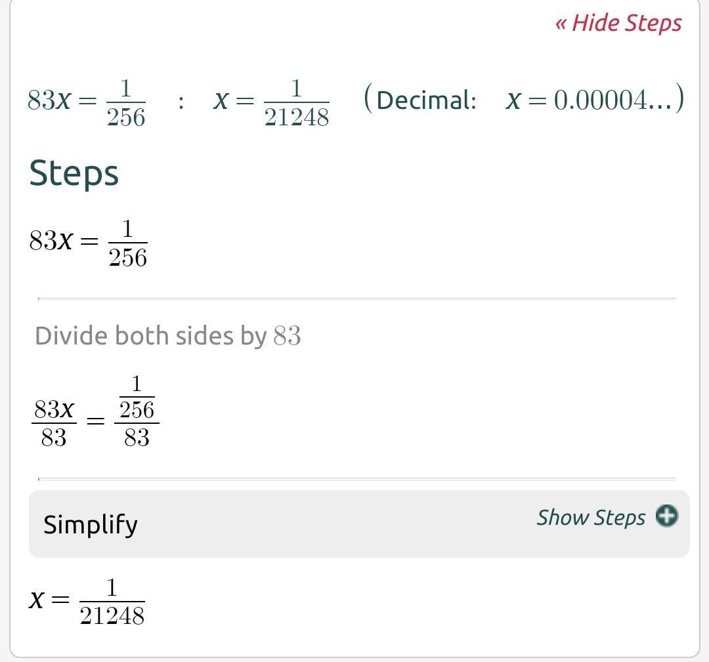Click the plus icon beside Show Steps
This screenshot has height=662, width=709.
(666, 516)
